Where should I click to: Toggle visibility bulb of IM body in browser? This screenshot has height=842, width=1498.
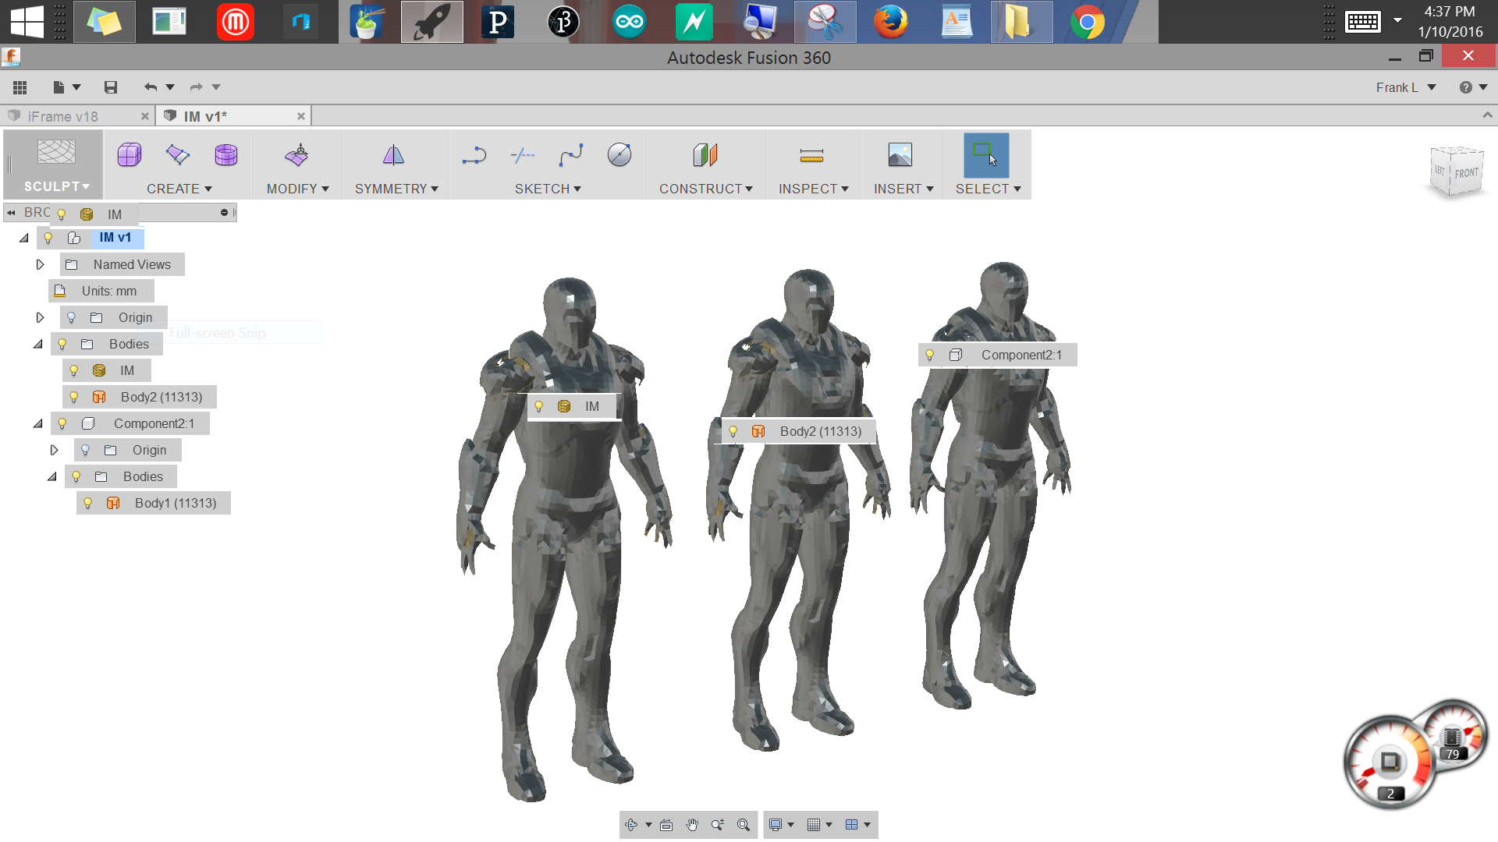[74, 370]
